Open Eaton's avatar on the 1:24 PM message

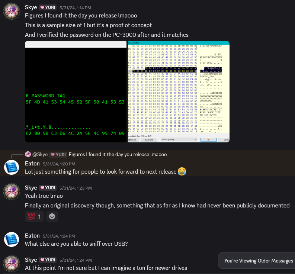[12, 239]
